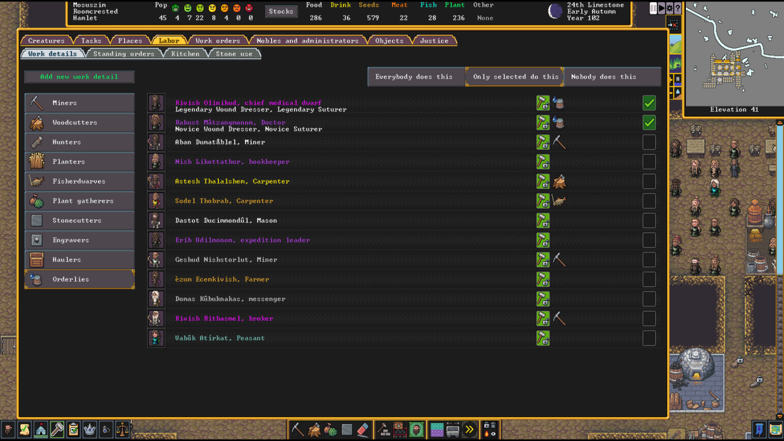Select the gather plants tool
The width and height of the screenshot is (784, 441).
click(x=331, y=430)
